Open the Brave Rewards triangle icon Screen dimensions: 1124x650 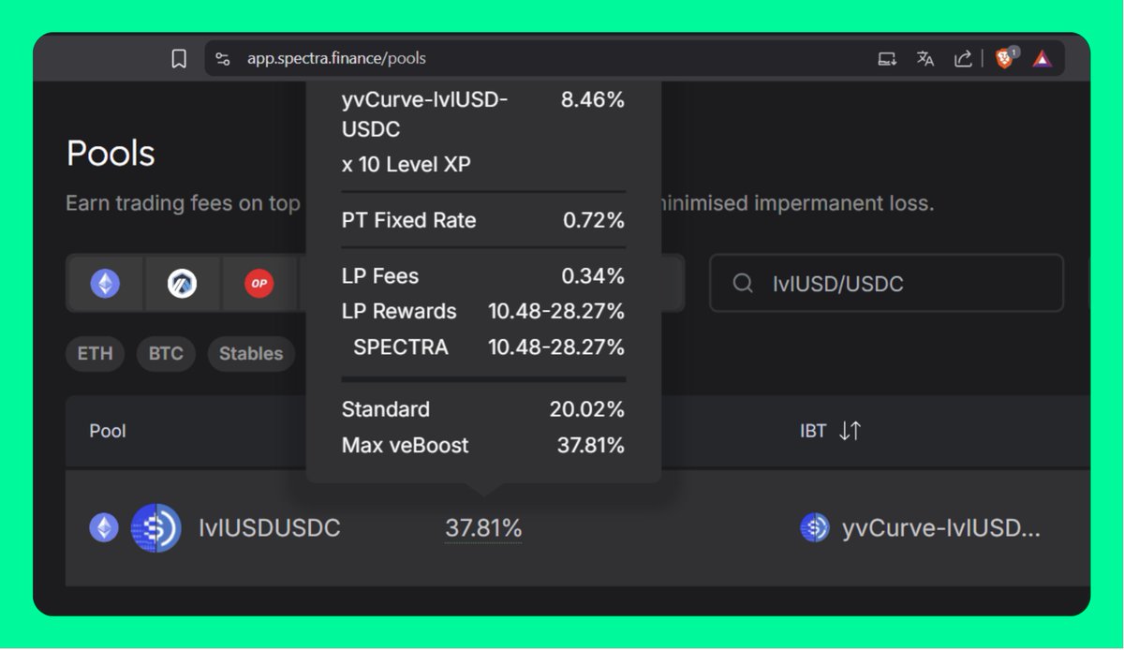[x=1043, y=59]
